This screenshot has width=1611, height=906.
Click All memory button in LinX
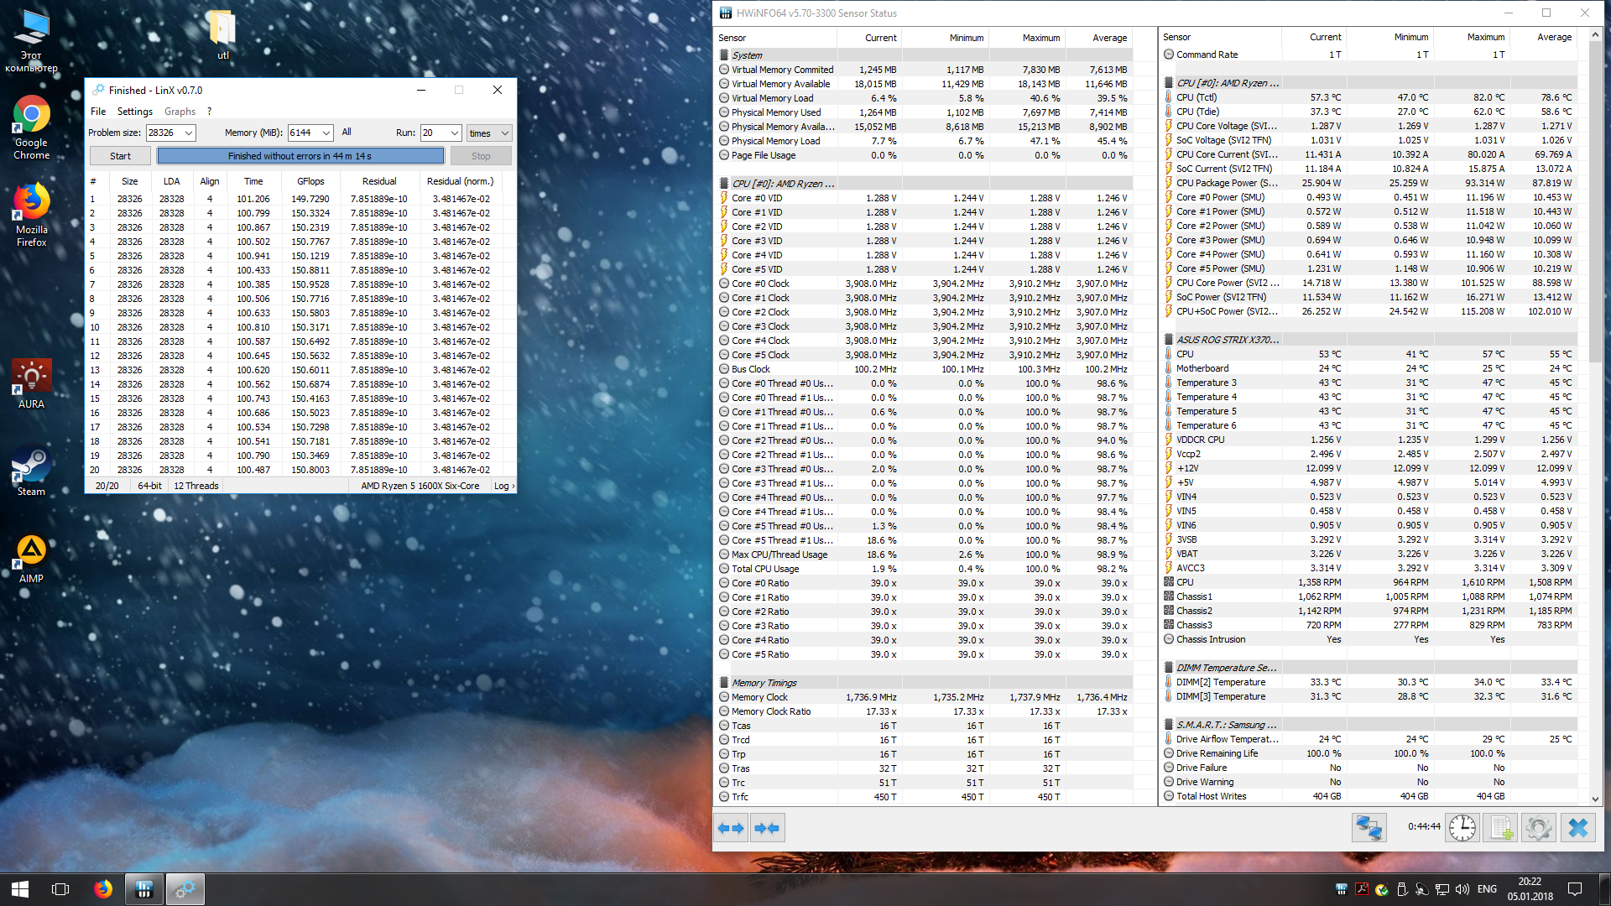tap(347, 133)
